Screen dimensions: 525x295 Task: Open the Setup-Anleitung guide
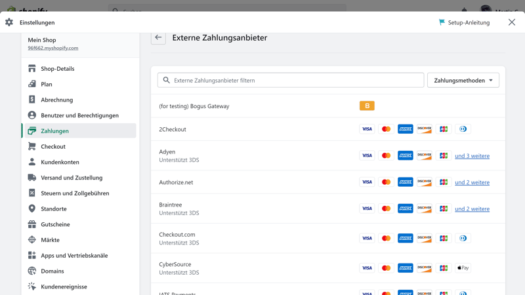tap(464, 22)
